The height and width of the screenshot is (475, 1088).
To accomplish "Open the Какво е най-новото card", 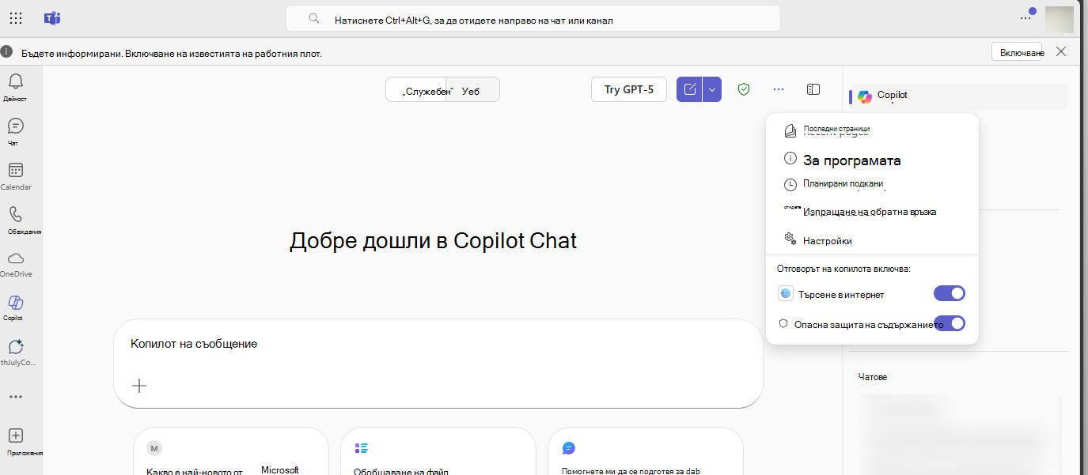I will tap(231, 450).
